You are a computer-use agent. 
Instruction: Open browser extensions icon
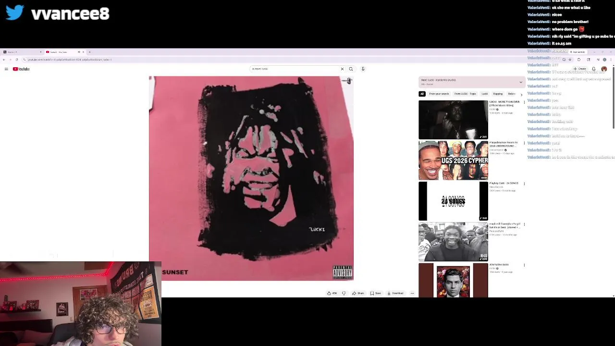click(579, 60)
